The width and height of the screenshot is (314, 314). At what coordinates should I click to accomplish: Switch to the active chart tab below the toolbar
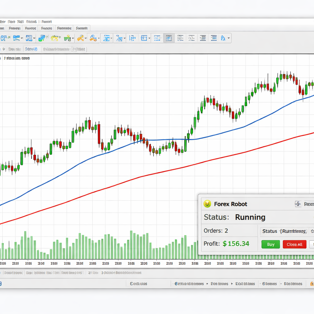(32, 49)
